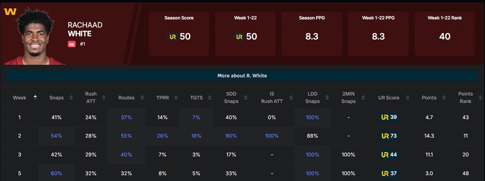Image resolution: width=485 pixels, height=181 pixels.
Task: Click Rachaad White player headshot
Action: coord(34,37)
